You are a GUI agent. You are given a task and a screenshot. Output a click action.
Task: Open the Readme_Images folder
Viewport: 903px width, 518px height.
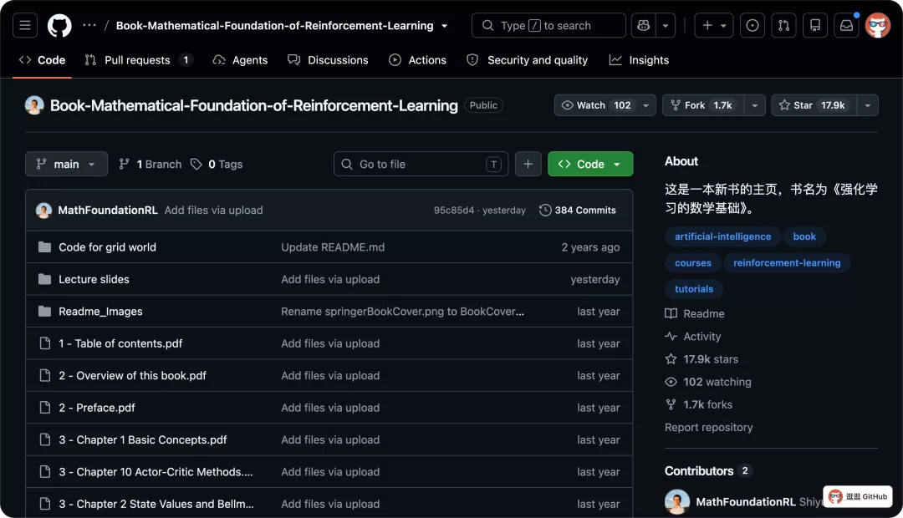(100, 312)
